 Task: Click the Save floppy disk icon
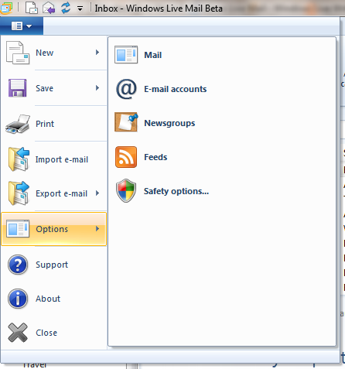18,88
